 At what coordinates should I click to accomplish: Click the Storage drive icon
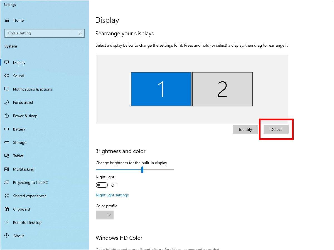[x=7, y=142]
